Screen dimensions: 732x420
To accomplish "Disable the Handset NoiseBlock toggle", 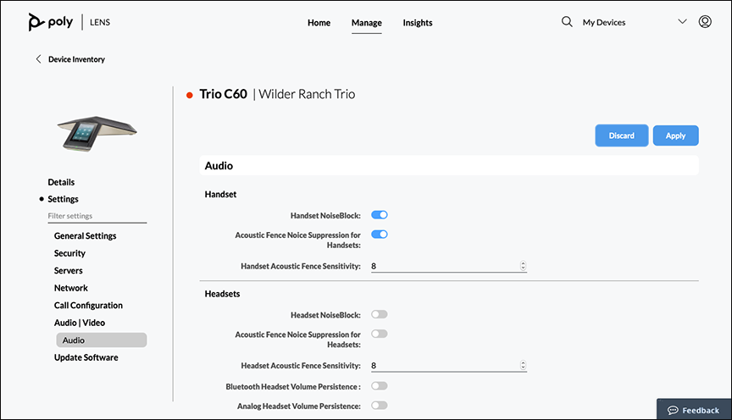I will pos(380,215).
